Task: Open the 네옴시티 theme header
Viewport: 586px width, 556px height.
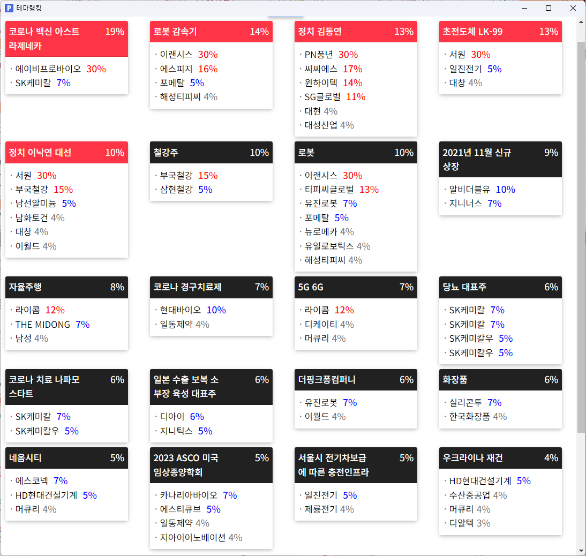Action: click(x=66, y=458)
